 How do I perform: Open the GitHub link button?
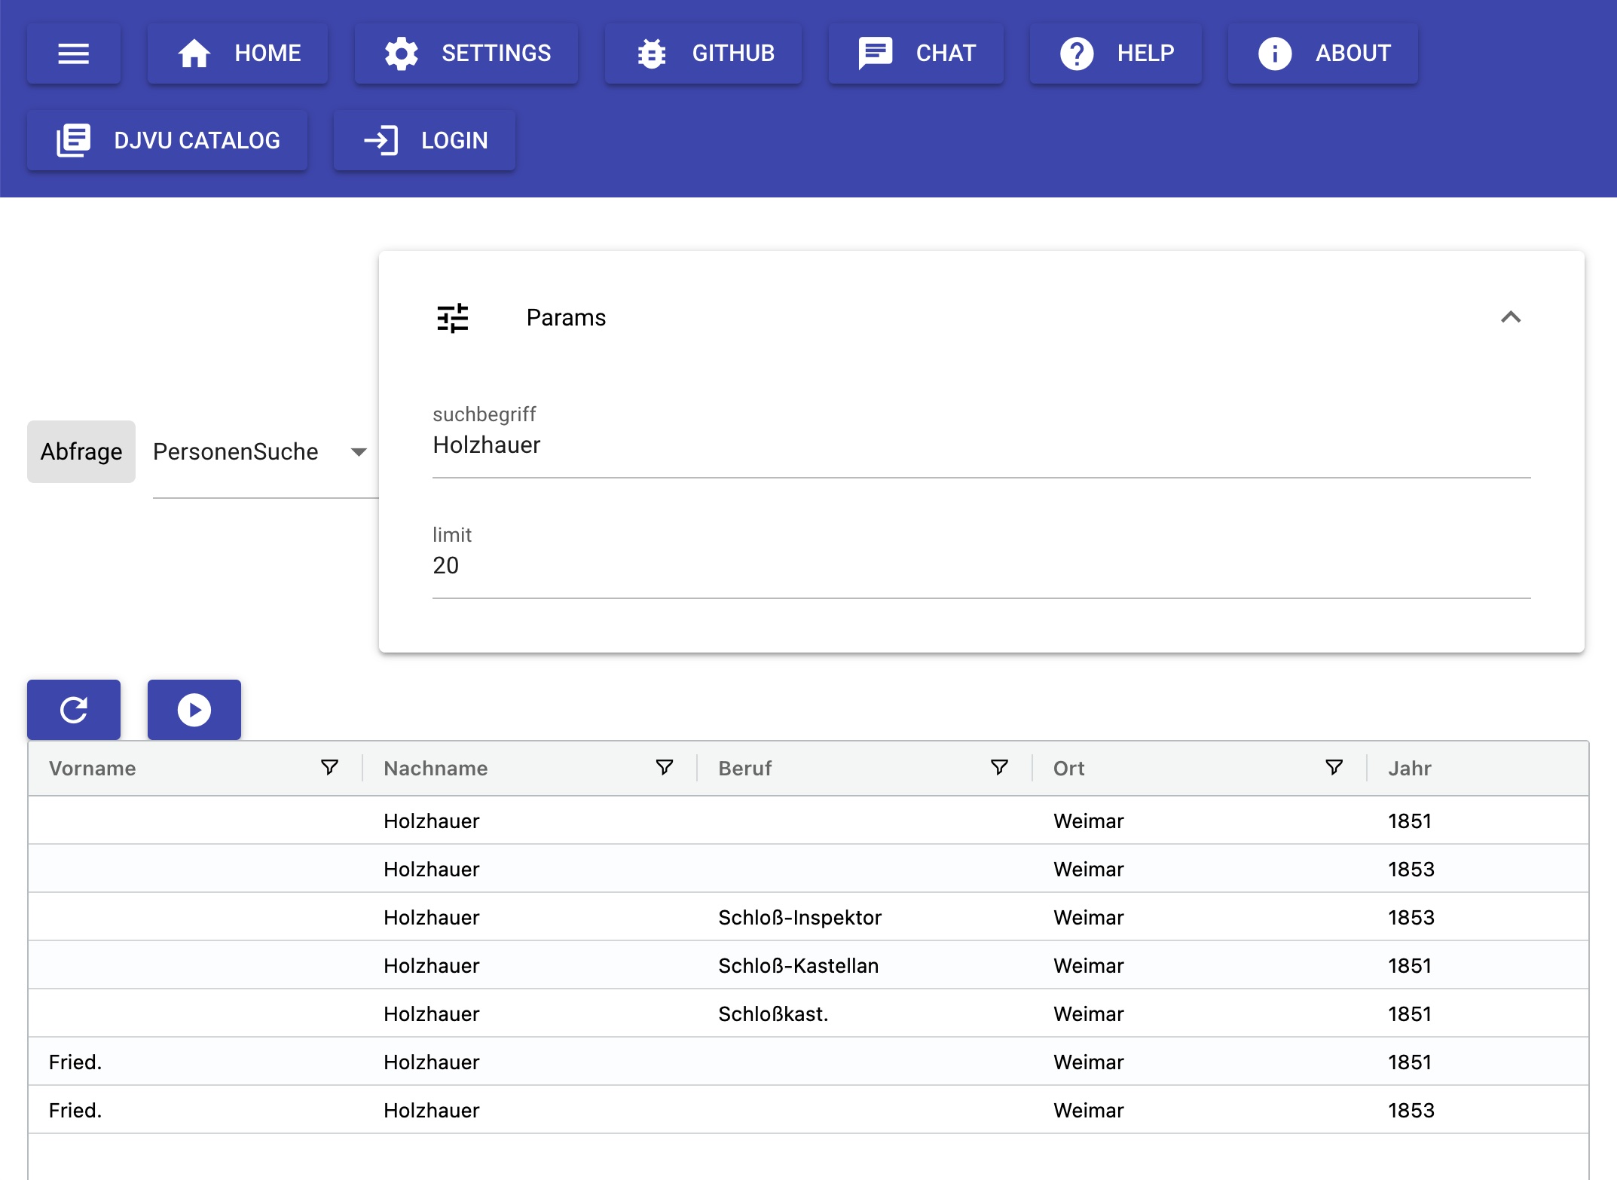pyautogui.click(x=704, y=53)
